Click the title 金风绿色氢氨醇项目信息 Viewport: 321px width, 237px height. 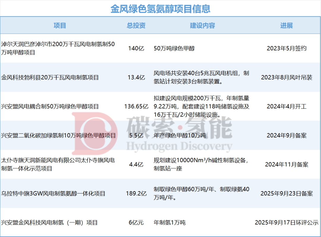point(160,9)
